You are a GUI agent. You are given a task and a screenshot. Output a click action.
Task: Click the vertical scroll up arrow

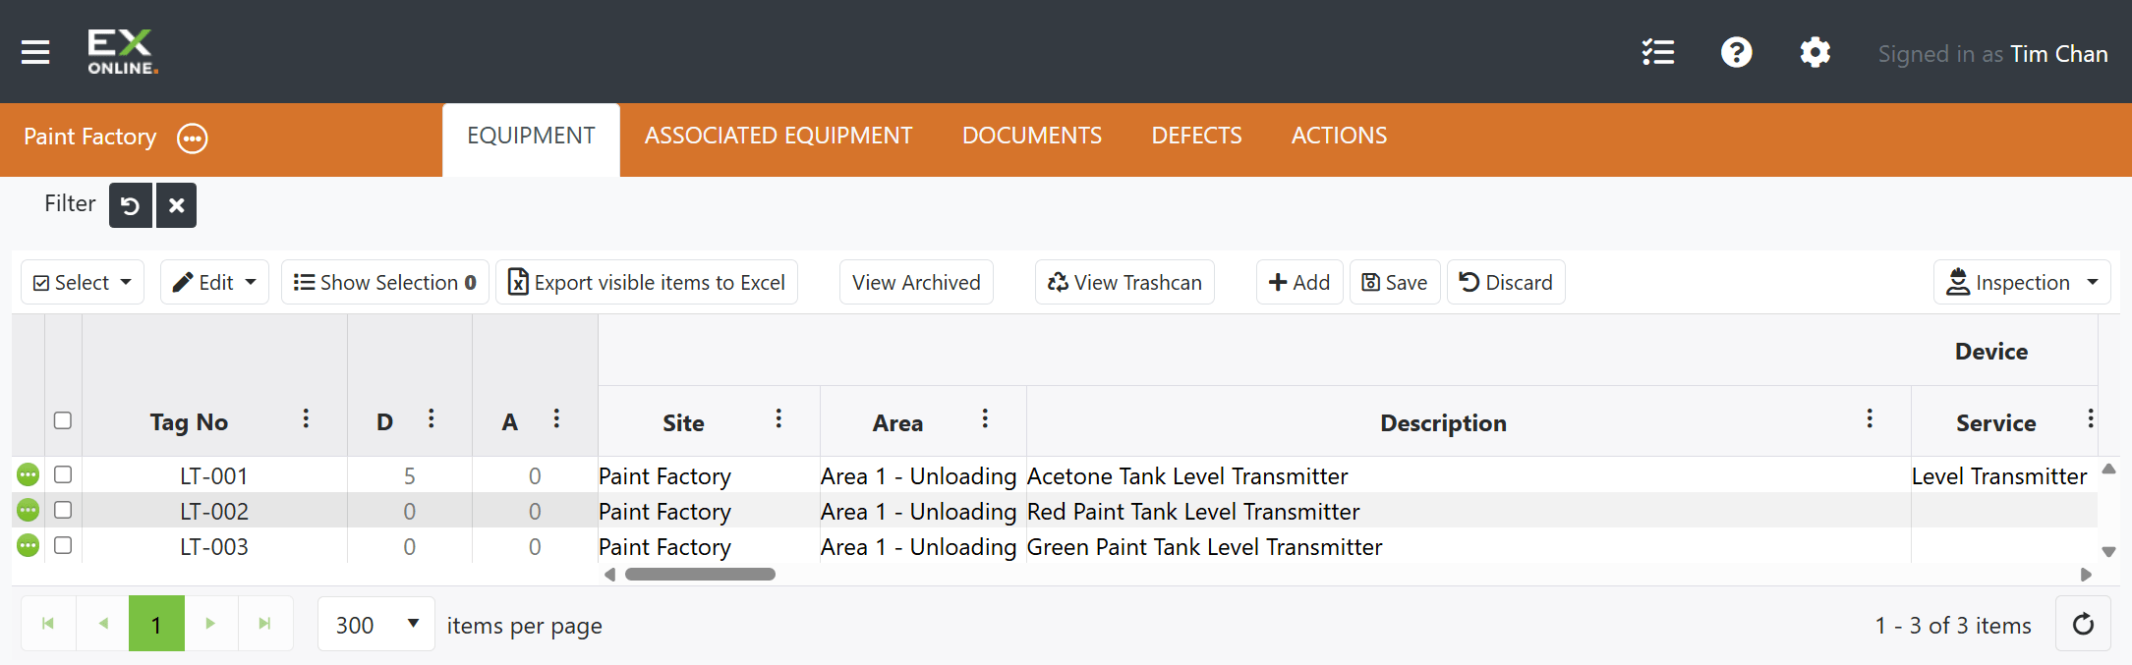click(x=2108, y=470)
